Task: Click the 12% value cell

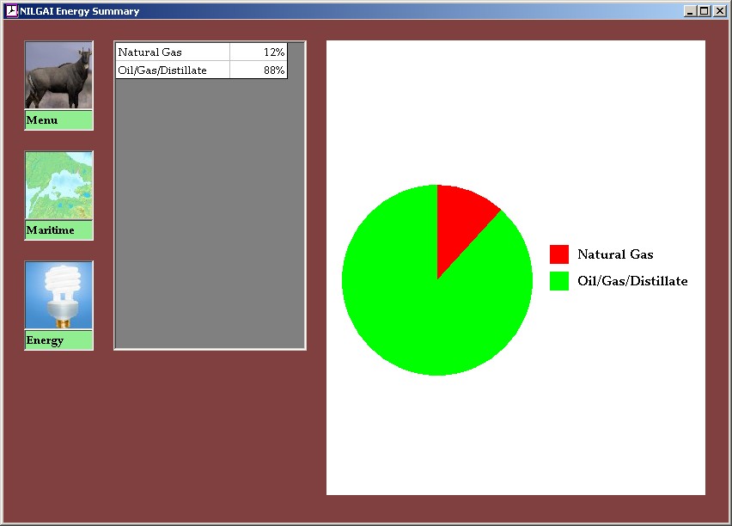Action: (x=259, y=52)
